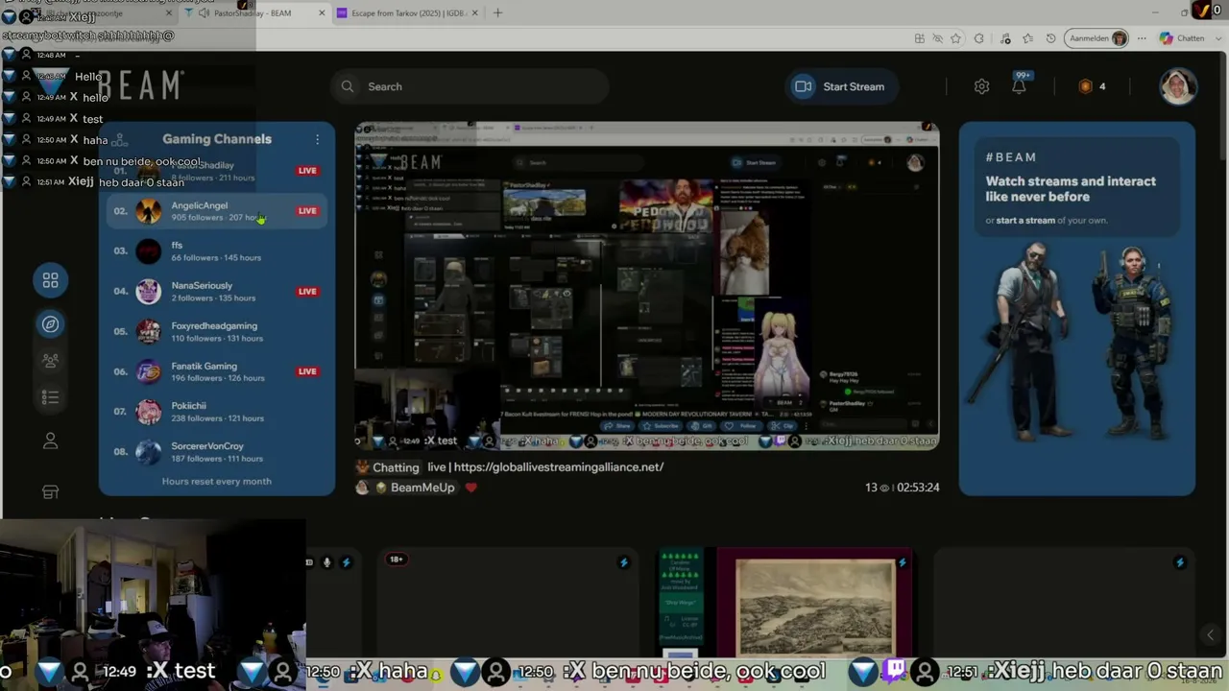
Task: Open browser three-dot settings menu
Action: coord(1142,38)
